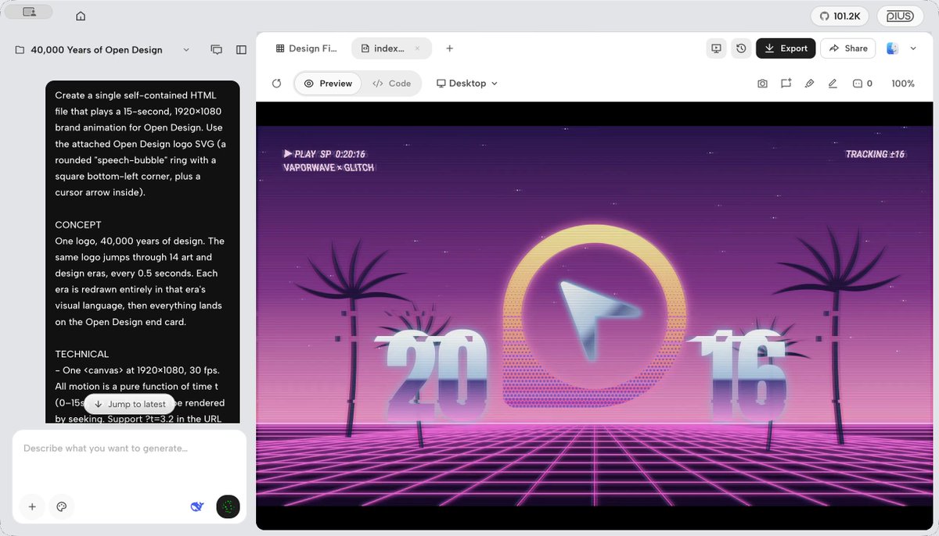Click the preview canvas animation
The image size is (939, 536).
click(595, 316)
